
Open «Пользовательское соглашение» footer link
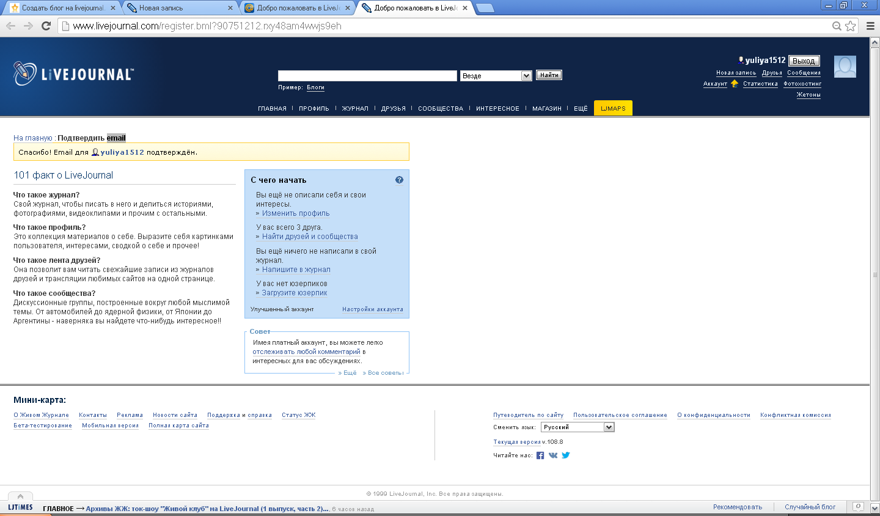coord(620,415)
